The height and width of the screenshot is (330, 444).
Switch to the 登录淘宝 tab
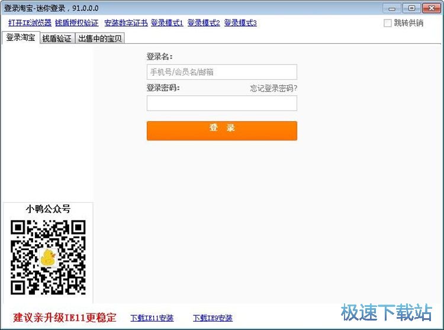point(21,38)
